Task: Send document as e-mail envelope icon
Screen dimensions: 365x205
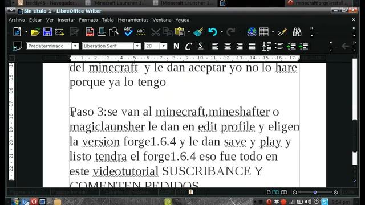Action: pos(59,32)
